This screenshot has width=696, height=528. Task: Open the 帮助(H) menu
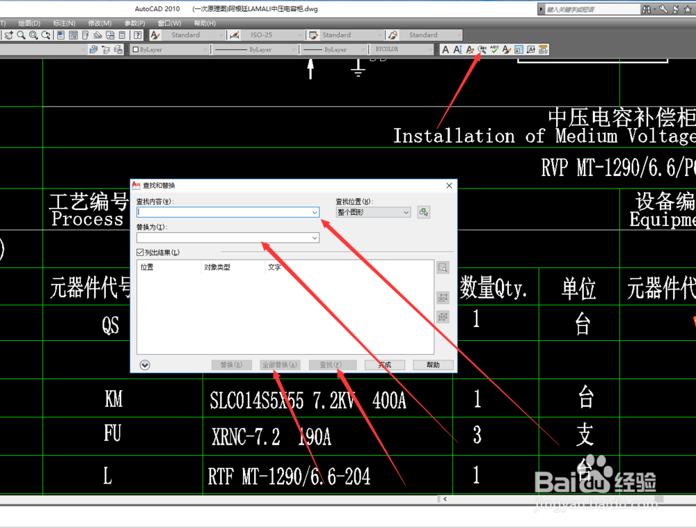(205, 23)
